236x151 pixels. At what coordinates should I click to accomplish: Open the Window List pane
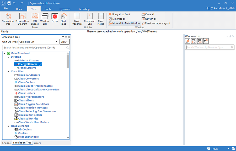point(45,19)
